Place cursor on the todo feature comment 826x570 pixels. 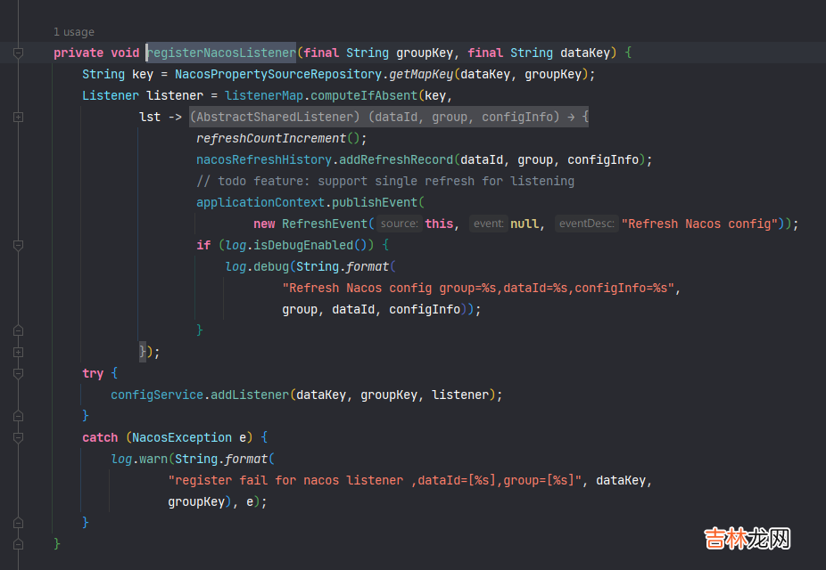[x=384, y=181]
